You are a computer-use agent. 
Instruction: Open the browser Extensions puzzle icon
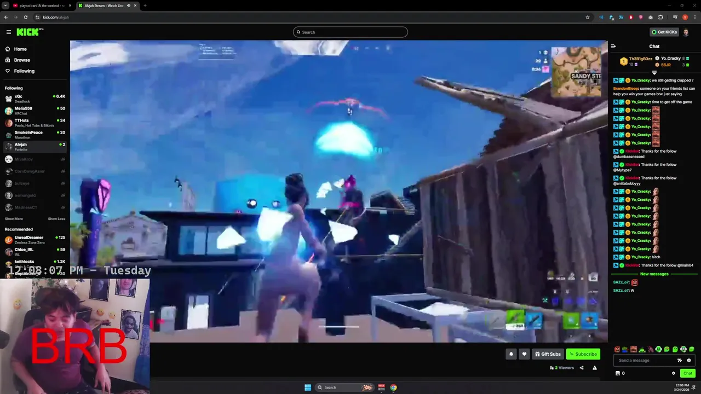(x=660, y=18)
